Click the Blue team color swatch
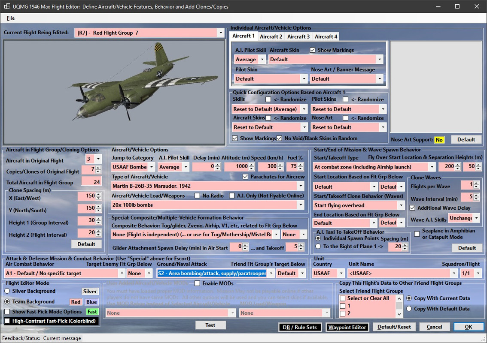This screenshot has height=343, width=487. click(x=91, y=302)
